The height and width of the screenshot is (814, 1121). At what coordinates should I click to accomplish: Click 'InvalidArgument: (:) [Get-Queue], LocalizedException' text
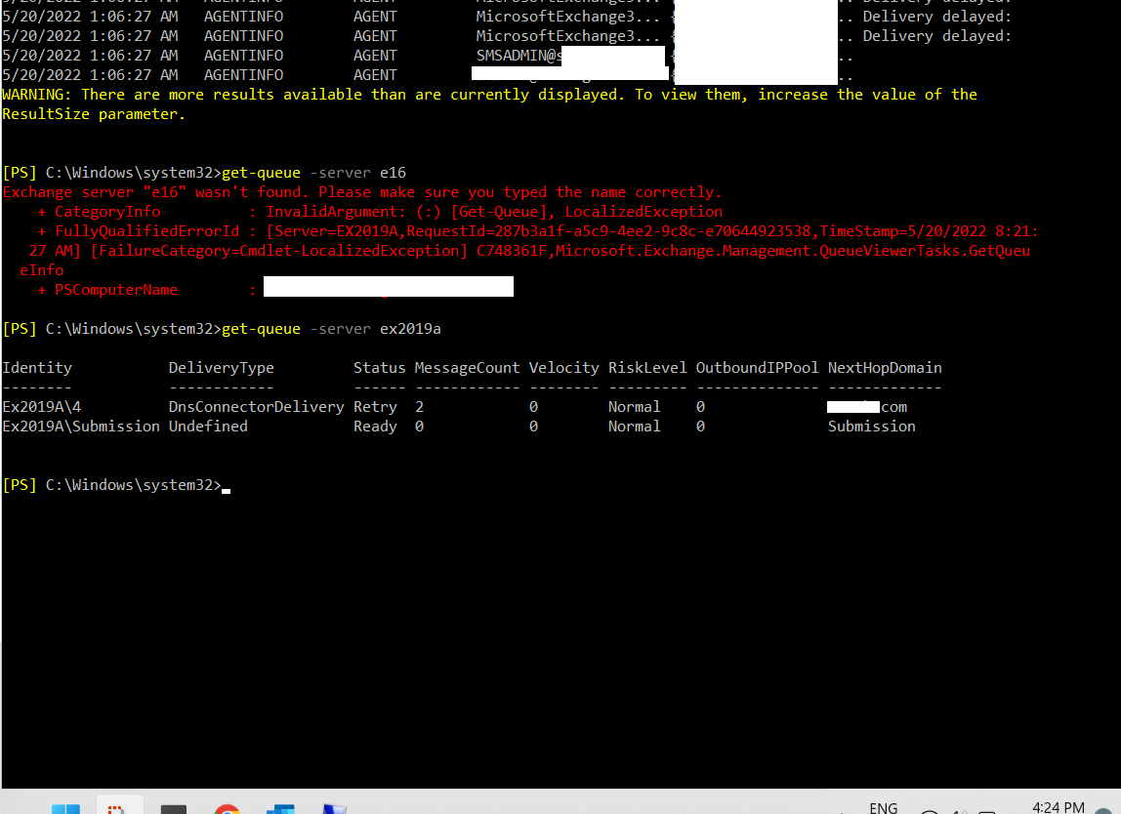click(494, 212)
